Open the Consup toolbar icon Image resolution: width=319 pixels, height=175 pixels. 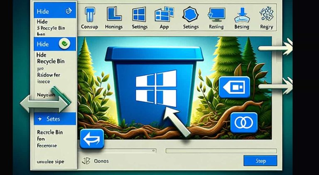click(90, 14)
